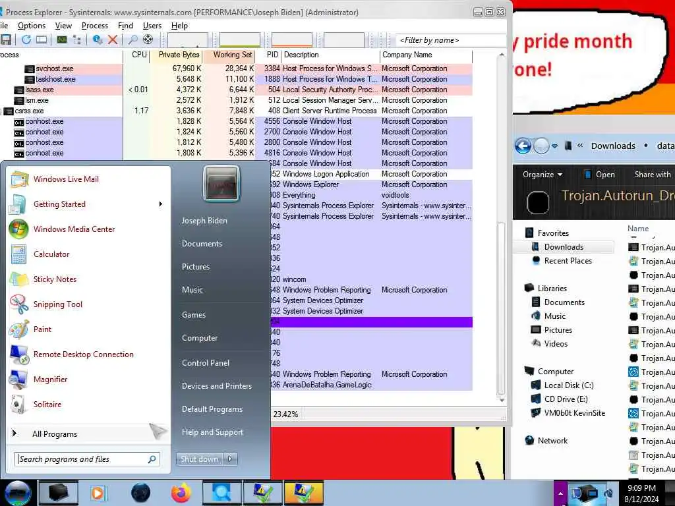
Task: Open the Organize dropdown in Explorer
Action: (543, 175)
